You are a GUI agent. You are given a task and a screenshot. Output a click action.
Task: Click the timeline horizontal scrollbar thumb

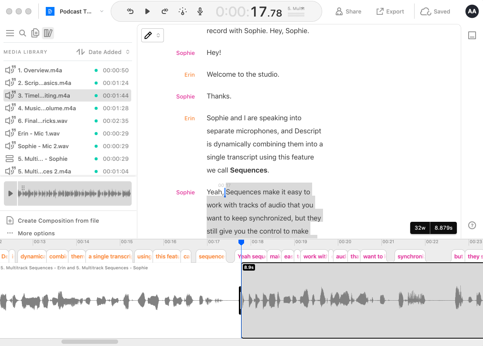pyautogui.click(x=90, y=342)
